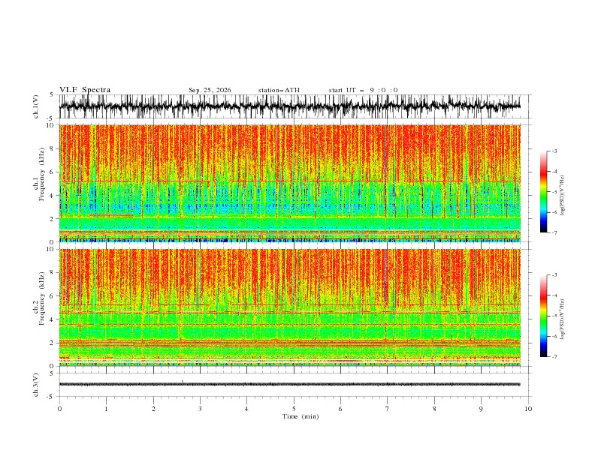Click the Sep. 25, 2026 date label

210,90
